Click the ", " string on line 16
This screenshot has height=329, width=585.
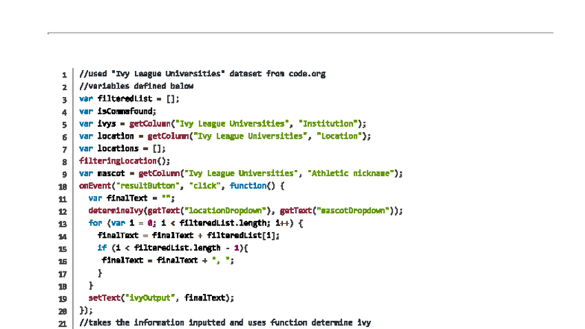[x=221, y=260]
